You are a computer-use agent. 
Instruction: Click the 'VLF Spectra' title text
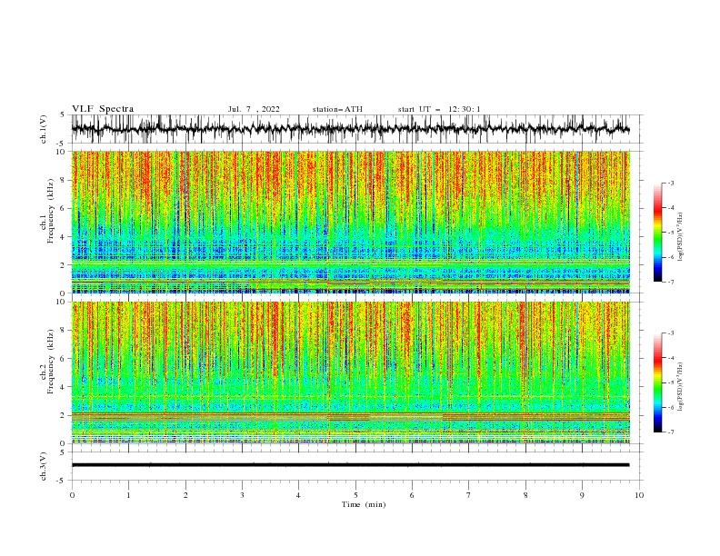pyautogui.click(x=103, y=109)
